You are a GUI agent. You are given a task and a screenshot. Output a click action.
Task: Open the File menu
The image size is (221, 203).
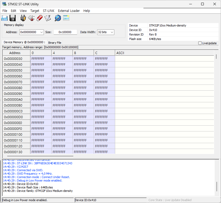pyautogui.click(x=5, y=11)
